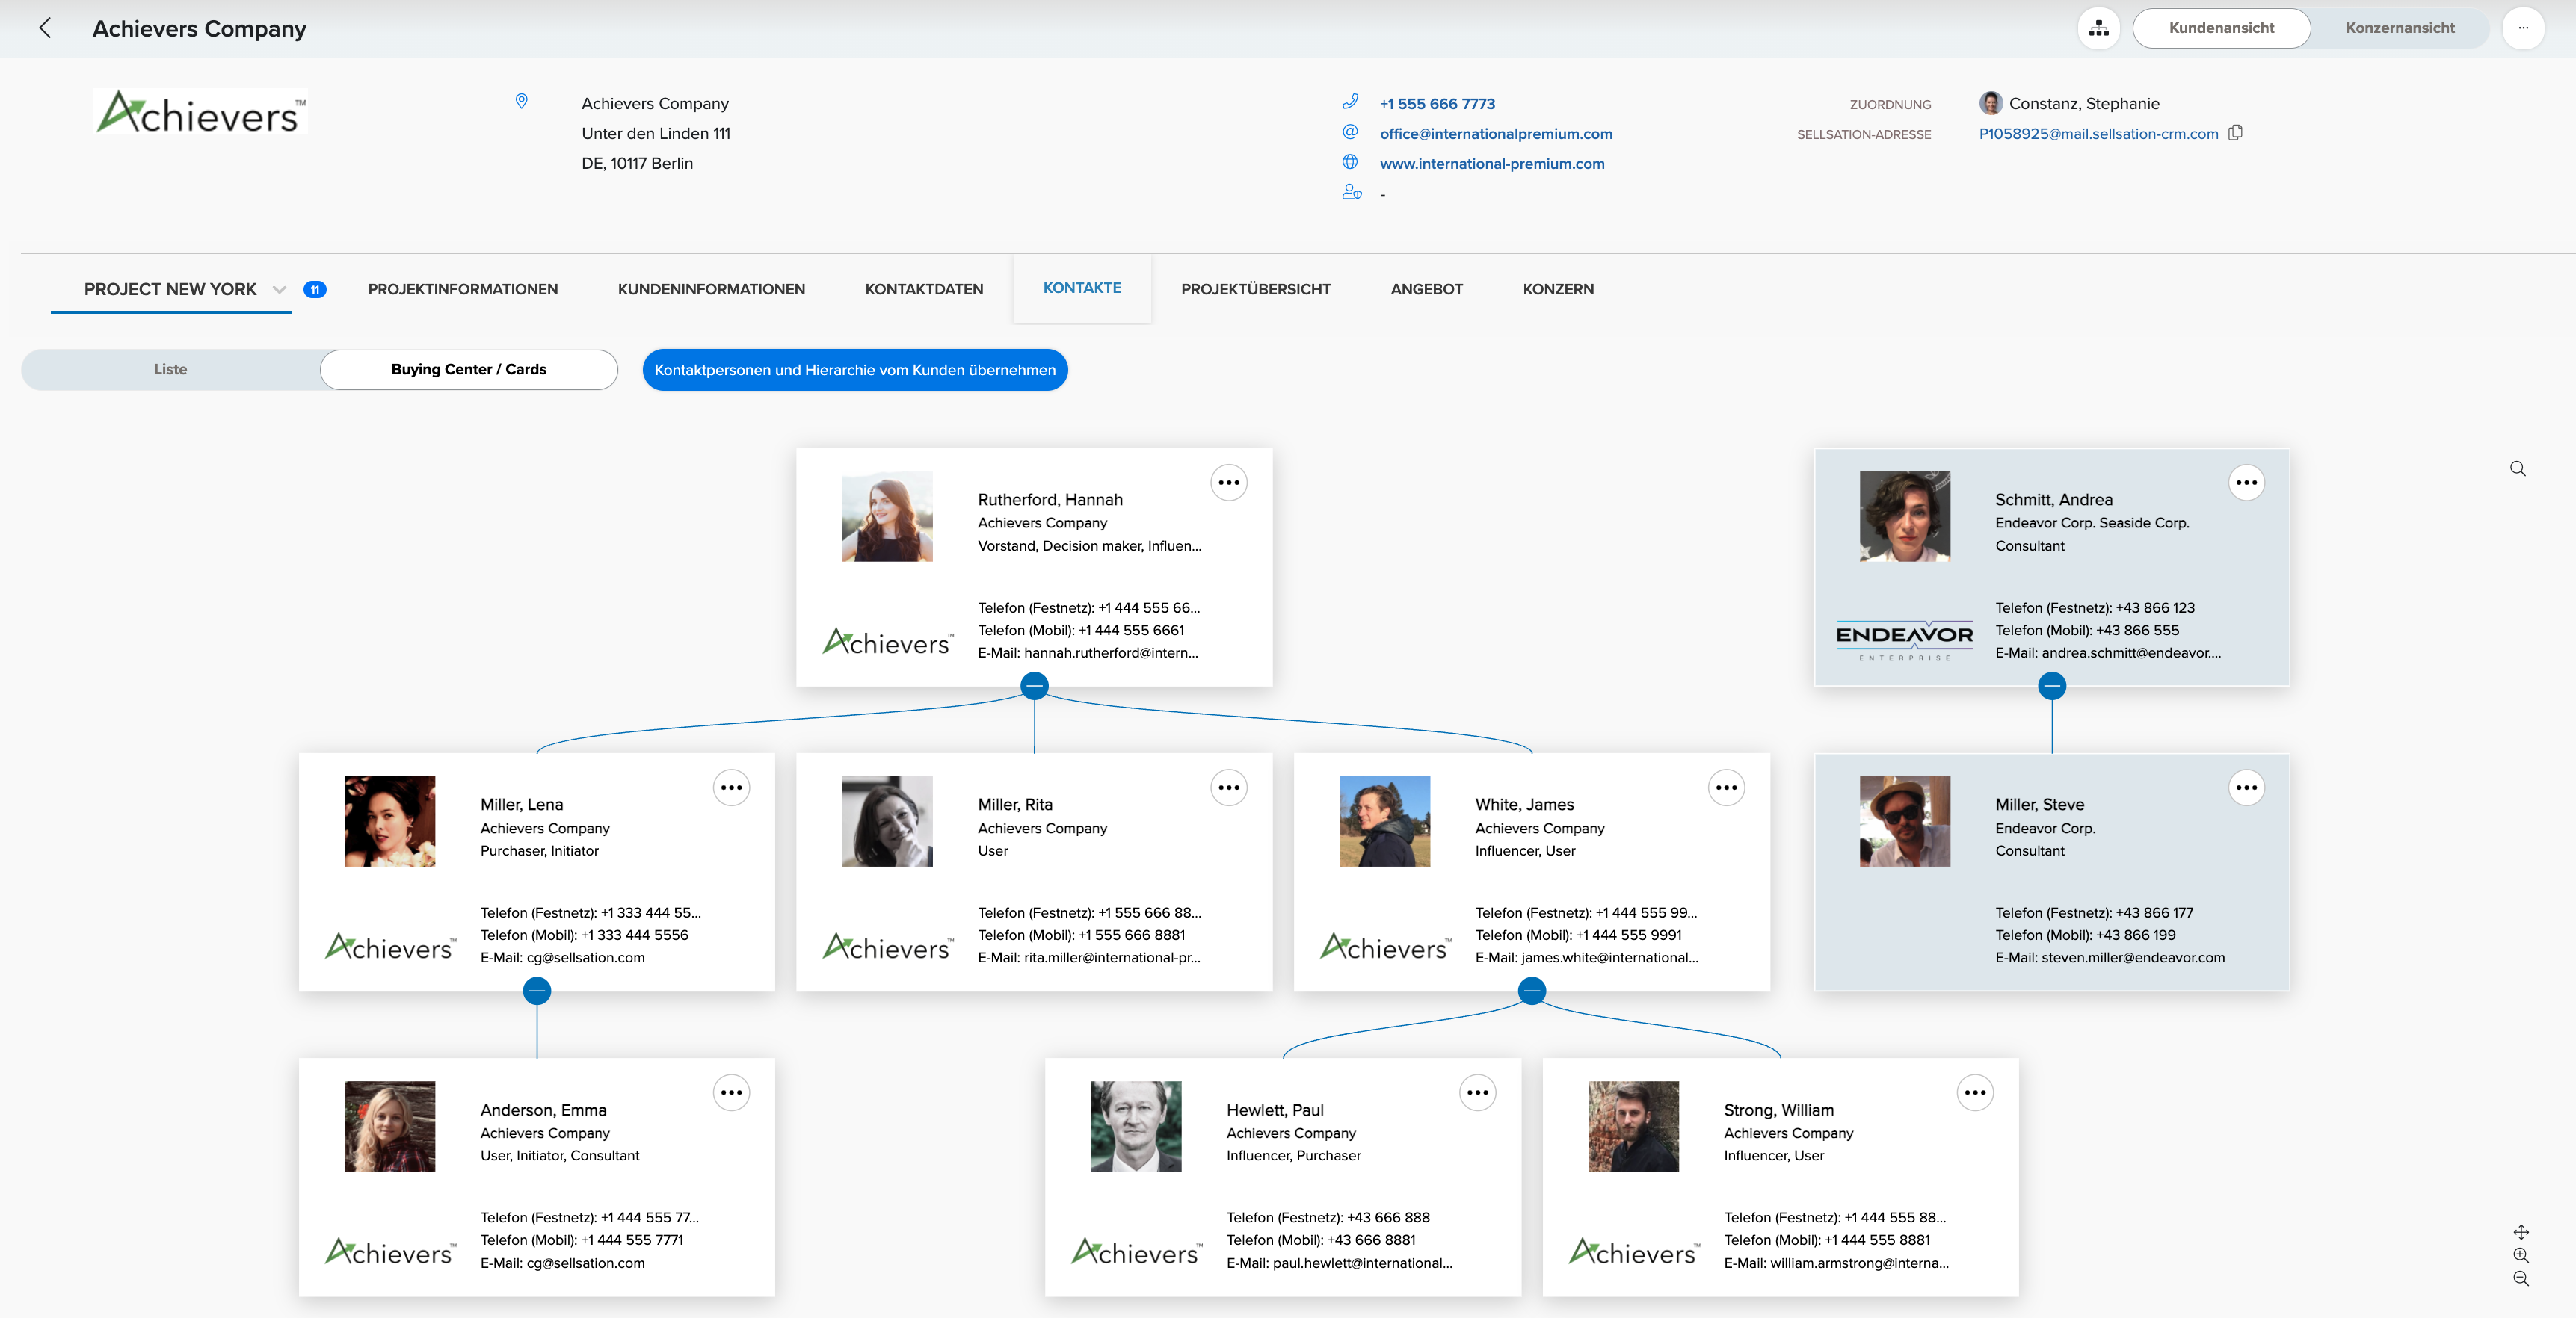2576x1318 pixels.
Task: Click the email @ icon
Action: click(x=1350, y=132)
